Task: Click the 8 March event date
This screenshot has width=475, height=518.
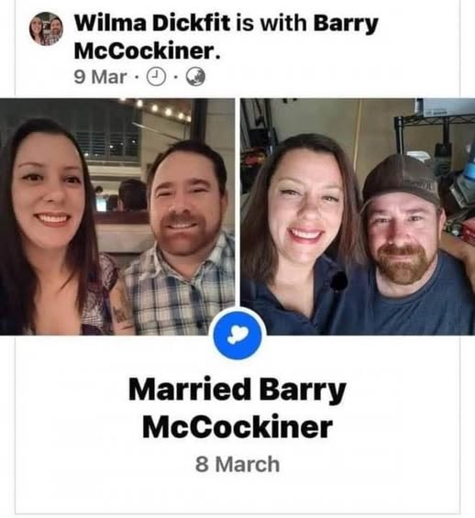Action: pyautogui.click(x=237, y=464)
